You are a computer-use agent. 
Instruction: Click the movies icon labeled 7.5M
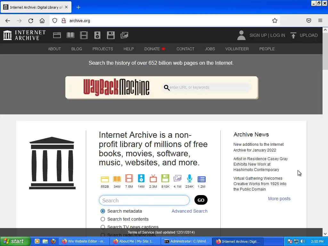pyautogui.click(x=129, y=179)
